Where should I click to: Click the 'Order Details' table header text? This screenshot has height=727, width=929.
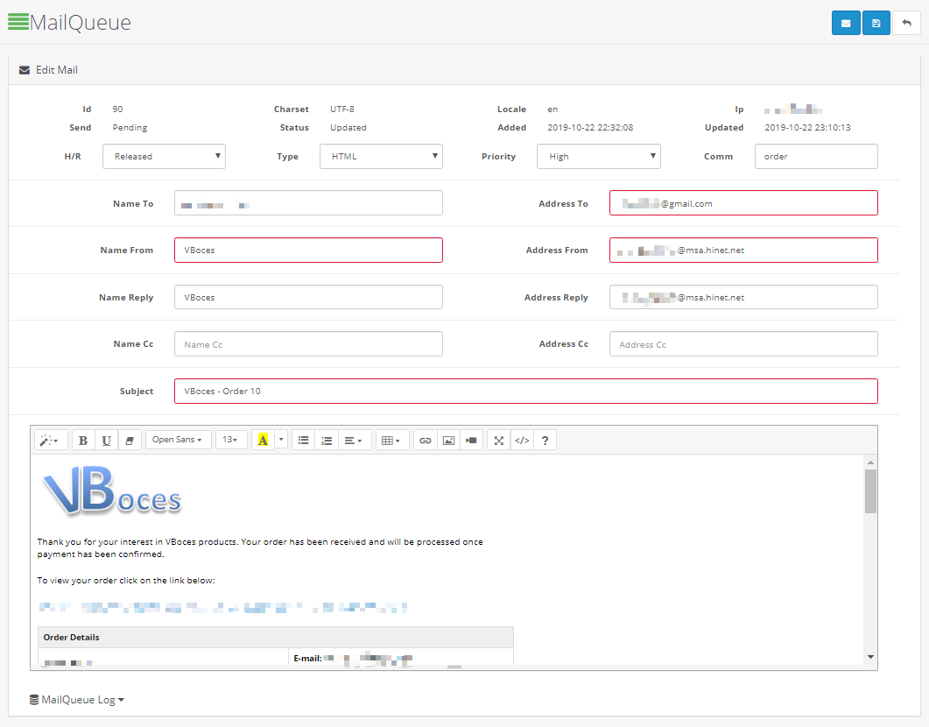(71, 638)
